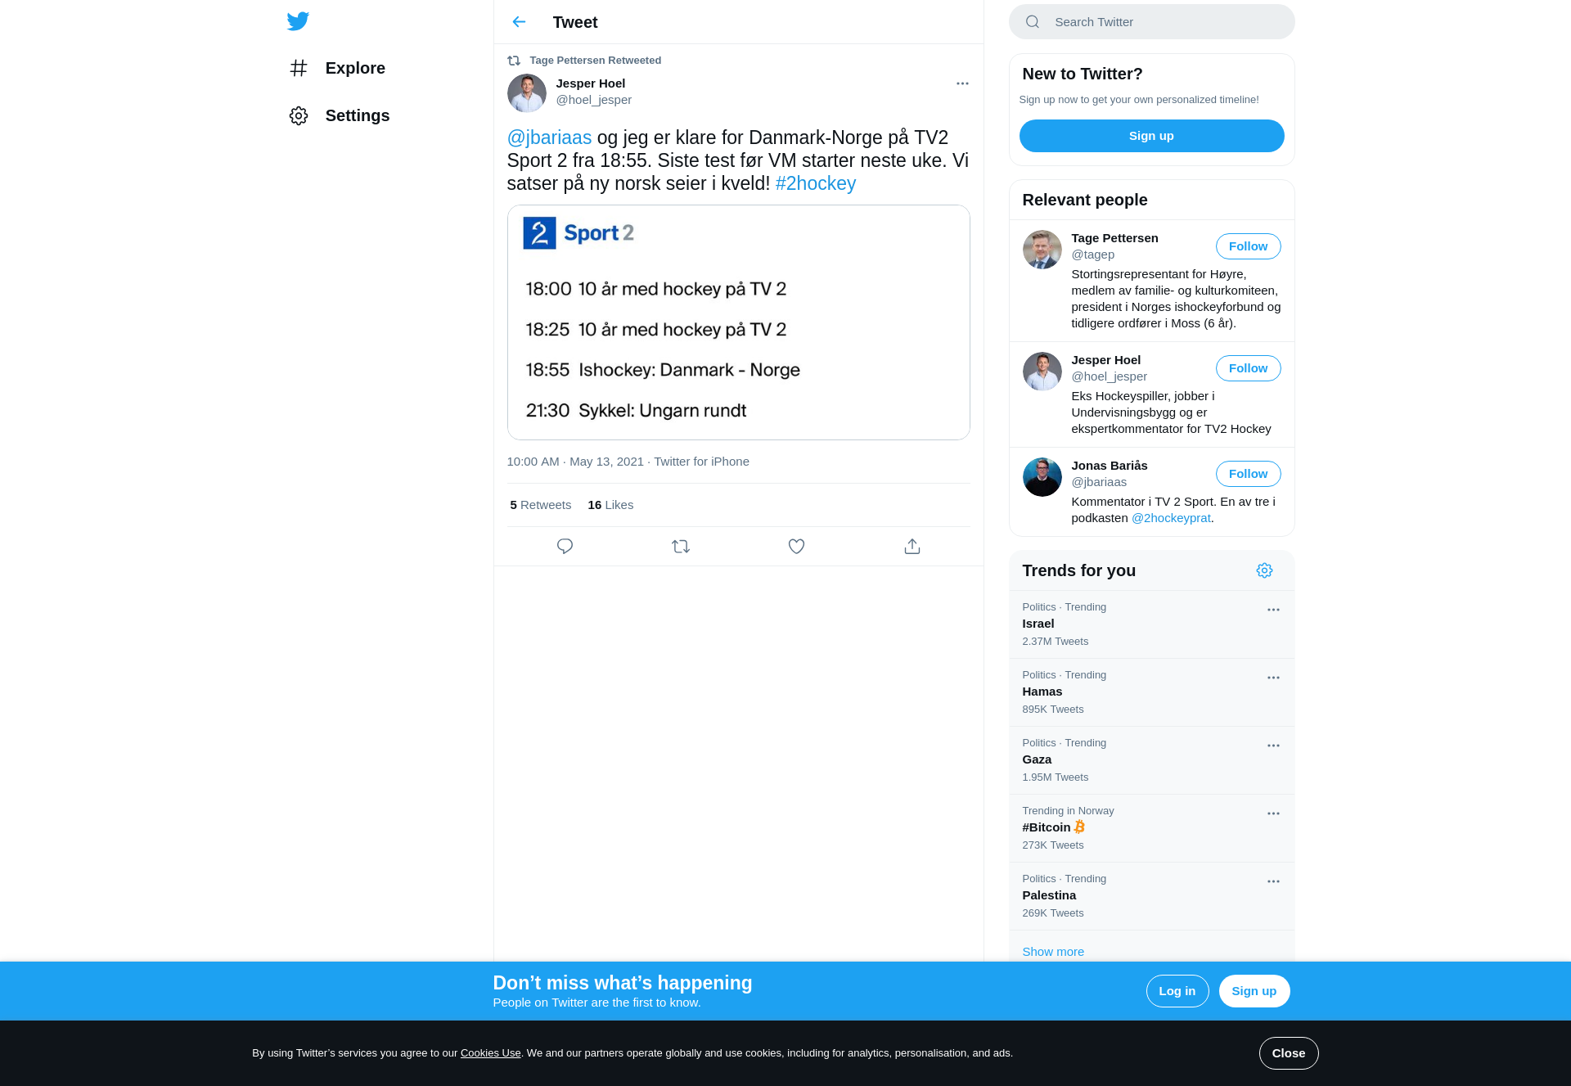Open more options for the #Bitcoin trend
The width and height of the screenshot is (1571, 1086).
(1273, 813)
